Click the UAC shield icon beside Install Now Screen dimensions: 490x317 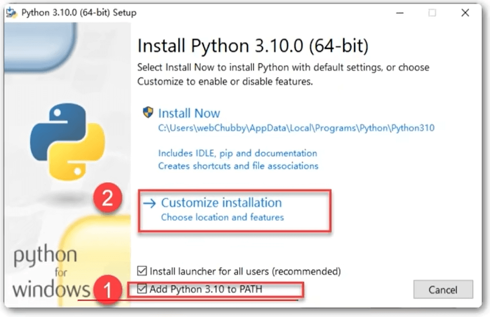pyautogui.click(x=148, y=113)
